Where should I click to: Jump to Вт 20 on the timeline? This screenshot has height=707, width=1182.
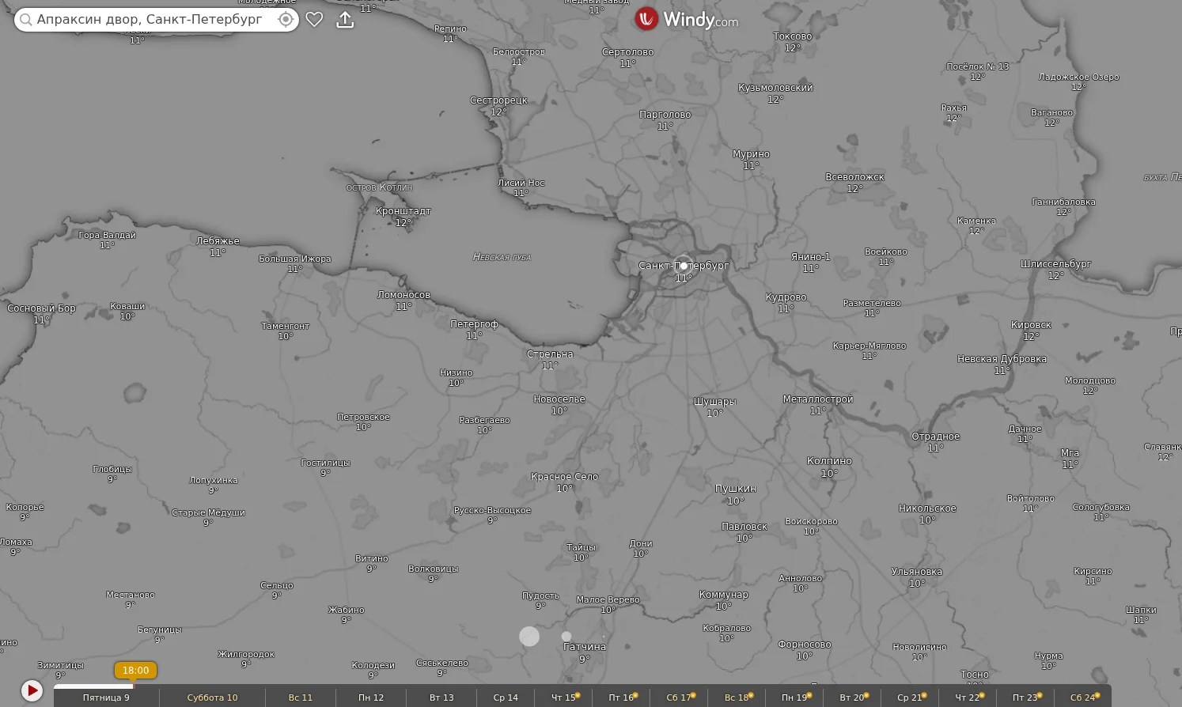853,698
